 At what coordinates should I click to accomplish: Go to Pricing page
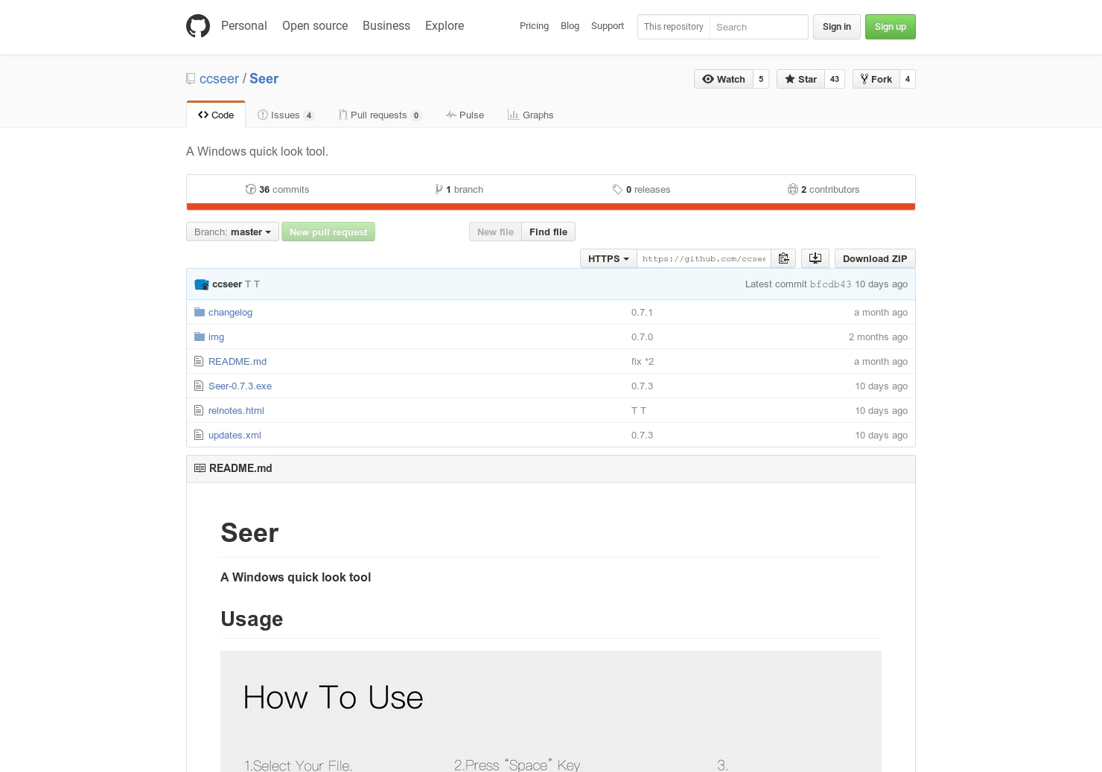pyautogui.click(x=534, y=26)
